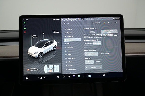The height and width of the screenshot is (96, 145).
Task: Open charge port via lightning icon
Action: point(59,43)
